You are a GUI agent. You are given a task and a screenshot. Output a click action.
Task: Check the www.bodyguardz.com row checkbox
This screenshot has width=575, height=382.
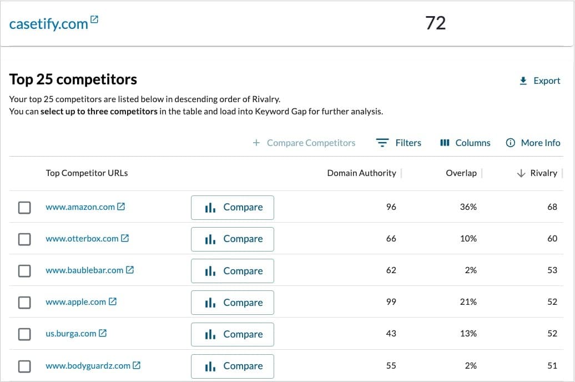[24, 366]
